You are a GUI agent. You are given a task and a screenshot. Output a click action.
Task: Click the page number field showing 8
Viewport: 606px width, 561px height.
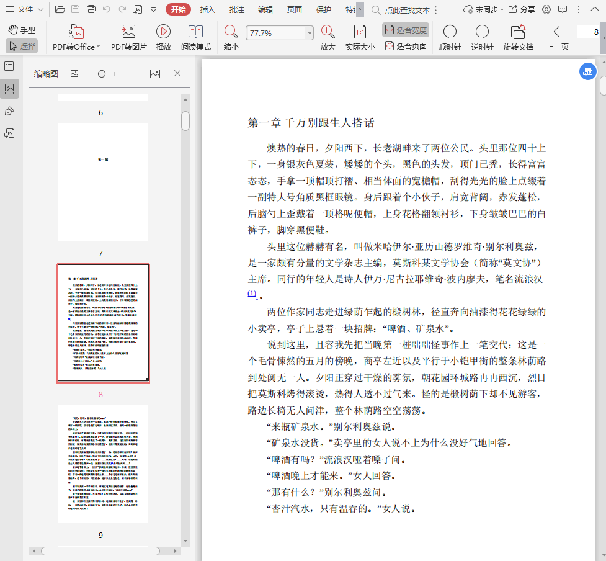[x=589, y=32]
